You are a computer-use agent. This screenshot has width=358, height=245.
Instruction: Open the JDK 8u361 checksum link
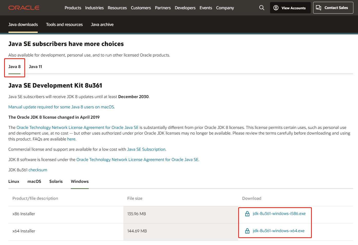click(x=38, y=170)
